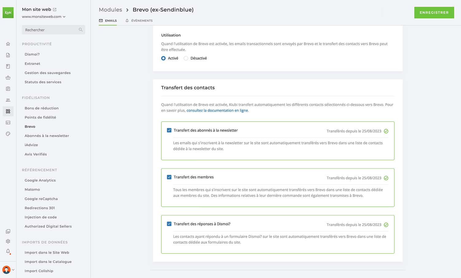Open Avis Verifiés module

(36, 154)
